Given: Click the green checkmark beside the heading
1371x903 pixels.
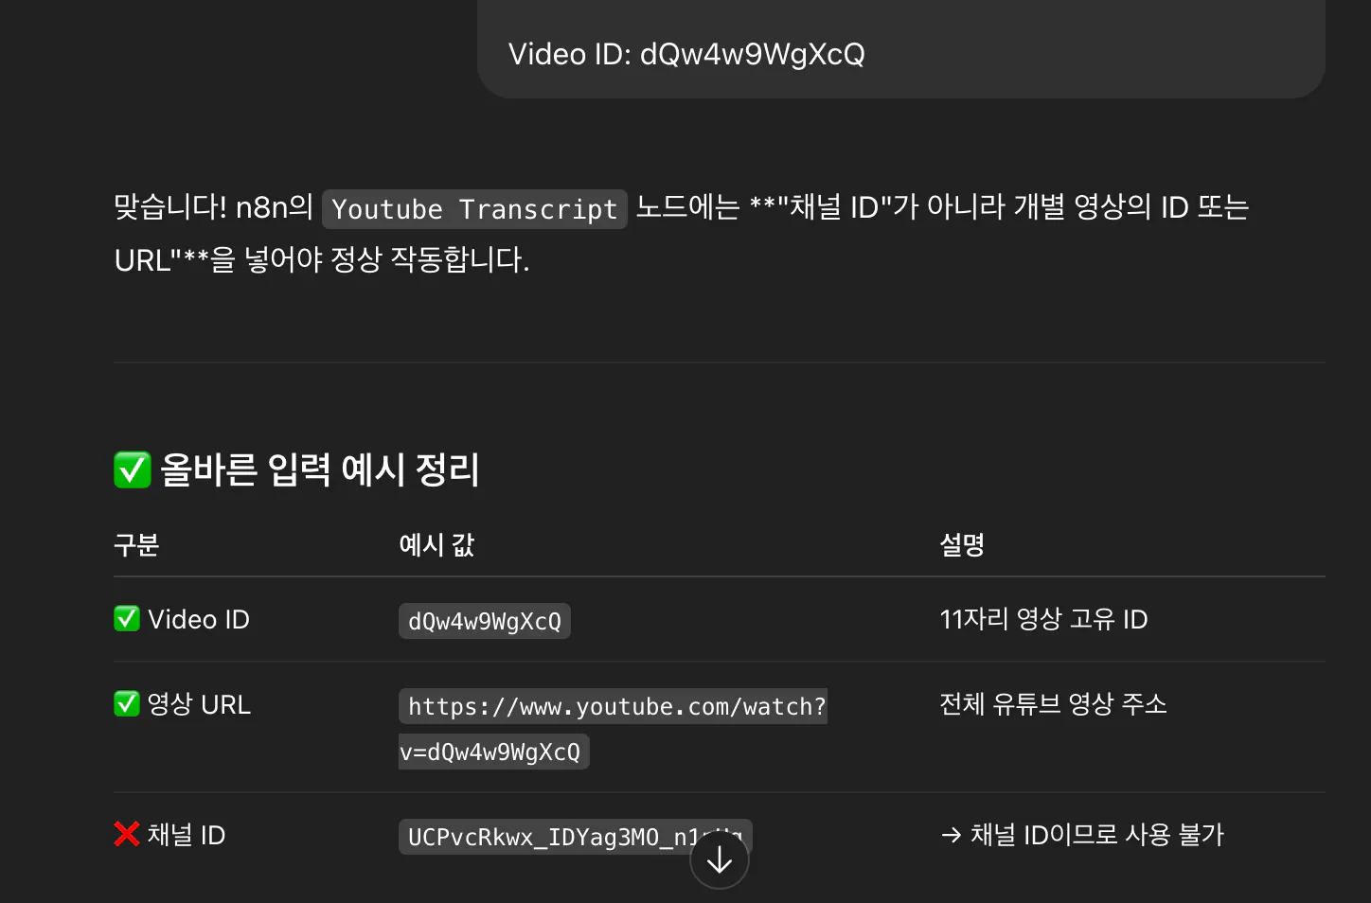Looking at the screenshot, I should pos(133,469).
